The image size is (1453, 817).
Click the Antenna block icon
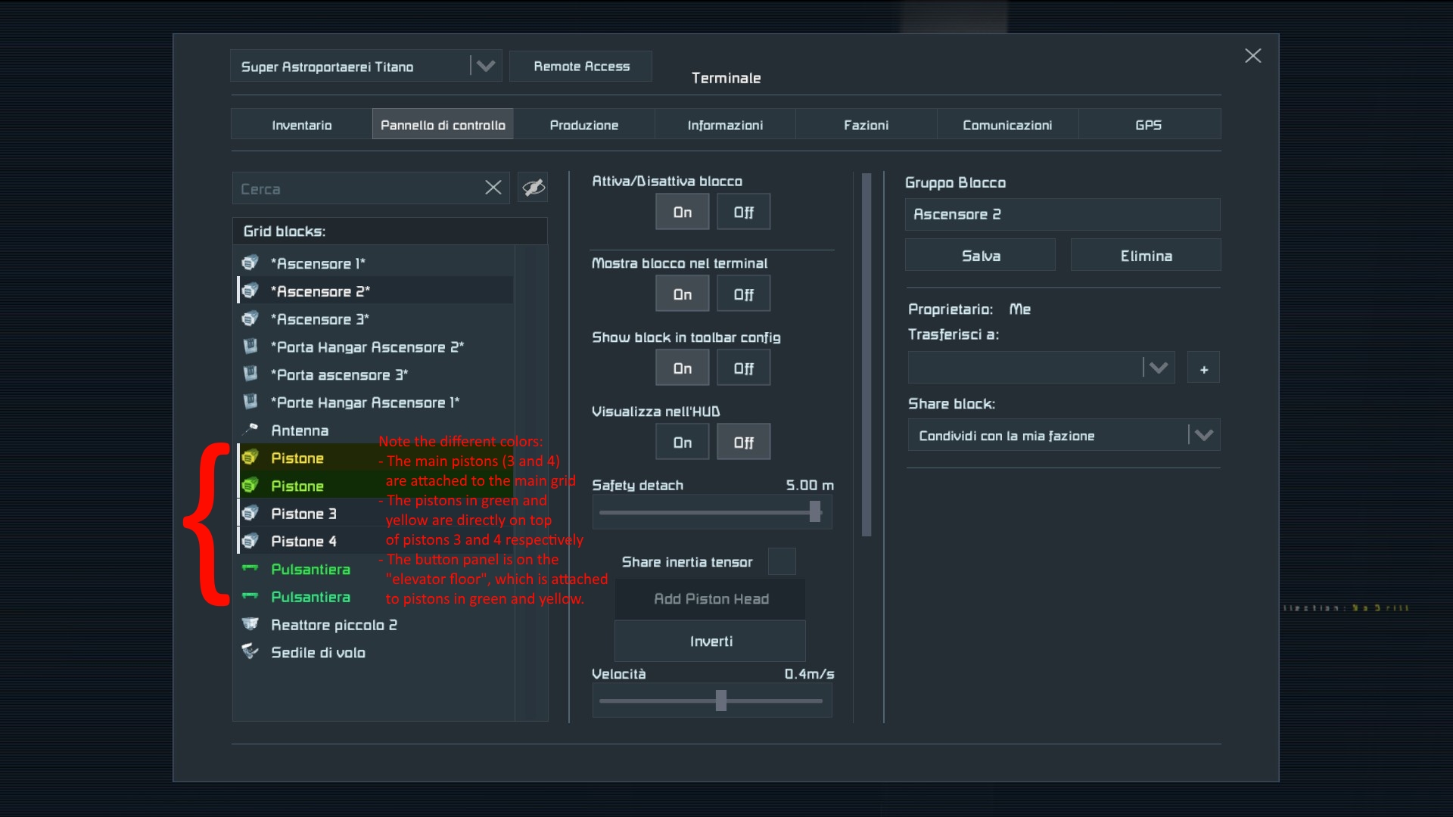[250, 430]
